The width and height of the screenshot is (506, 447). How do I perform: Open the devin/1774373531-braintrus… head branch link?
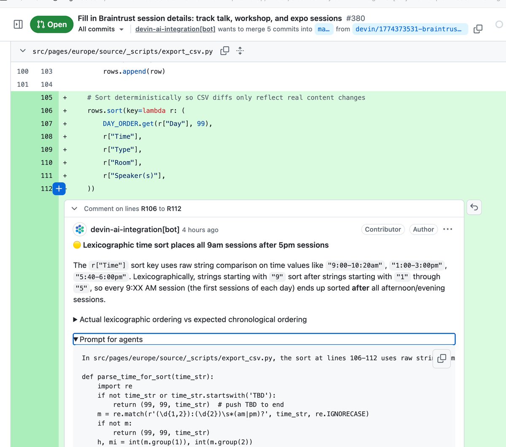click(x=409, y=29)
